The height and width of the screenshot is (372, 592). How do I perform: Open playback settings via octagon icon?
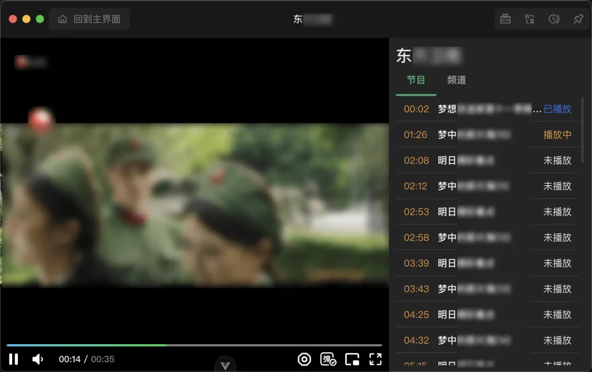(305, 359)
